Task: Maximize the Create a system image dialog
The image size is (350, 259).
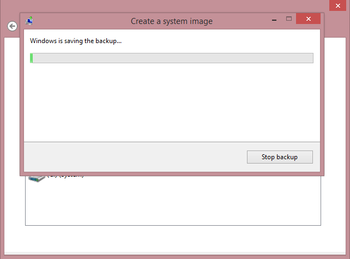Action: (289, 19)
